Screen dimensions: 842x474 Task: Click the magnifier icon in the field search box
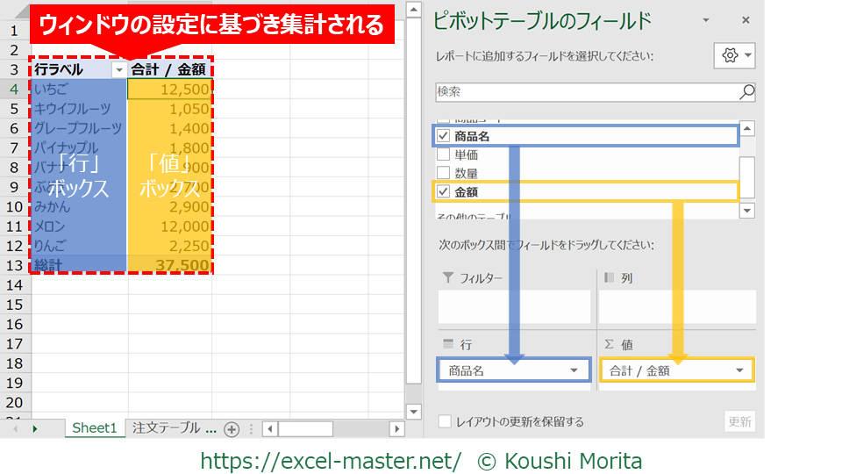click(746, 91)
